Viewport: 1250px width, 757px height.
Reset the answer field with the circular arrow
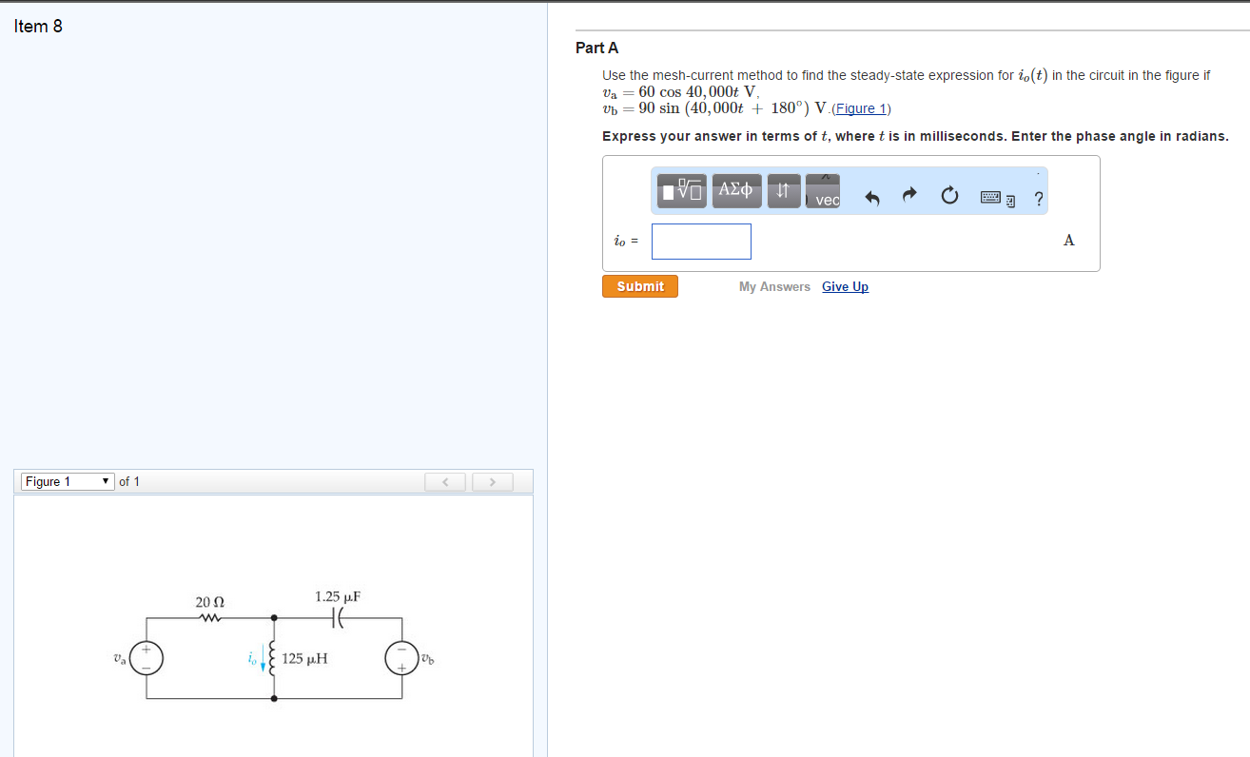pos(949,198)
